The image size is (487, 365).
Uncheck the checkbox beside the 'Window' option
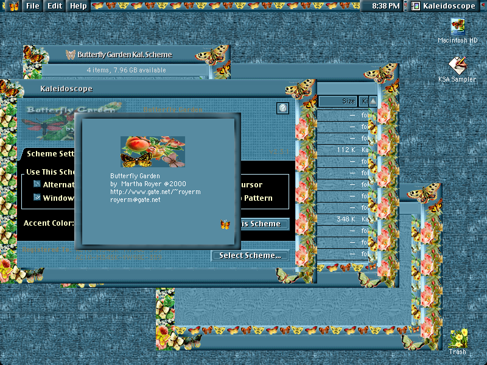pos(37,197)
